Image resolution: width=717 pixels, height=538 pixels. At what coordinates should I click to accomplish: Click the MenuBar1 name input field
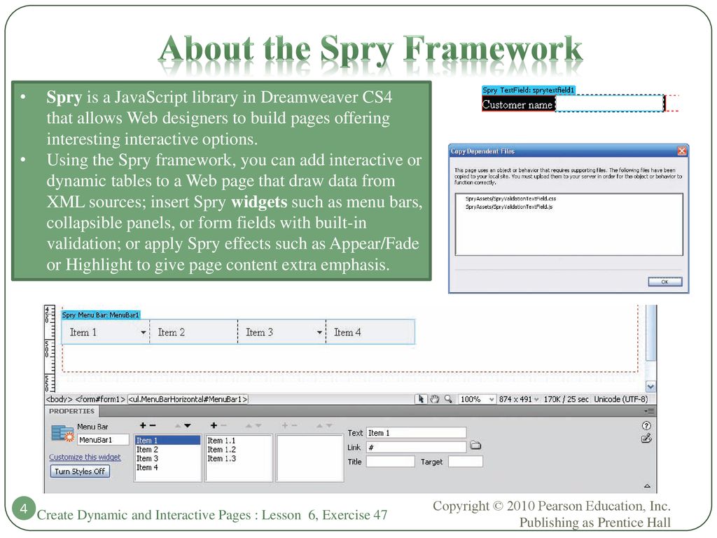[x=104, y=440]
